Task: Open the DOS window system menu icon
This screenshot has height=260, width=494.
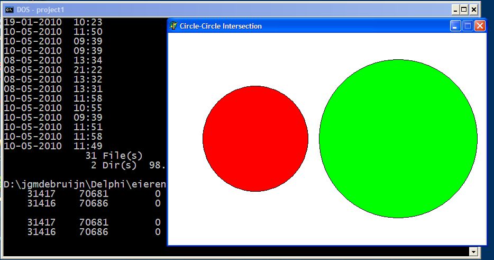Action: click(9, 10)
